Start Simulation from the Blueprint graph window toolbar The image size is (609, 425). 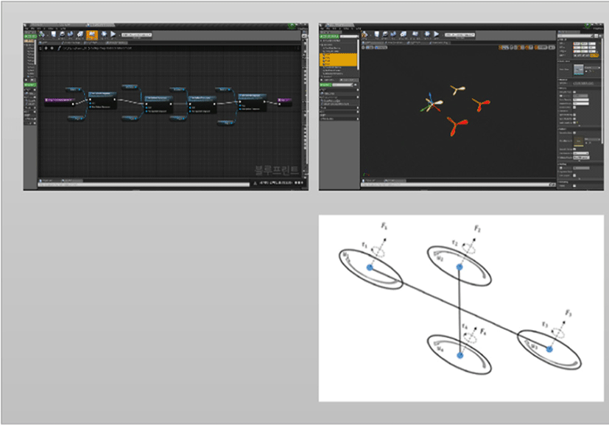[104, 35]
